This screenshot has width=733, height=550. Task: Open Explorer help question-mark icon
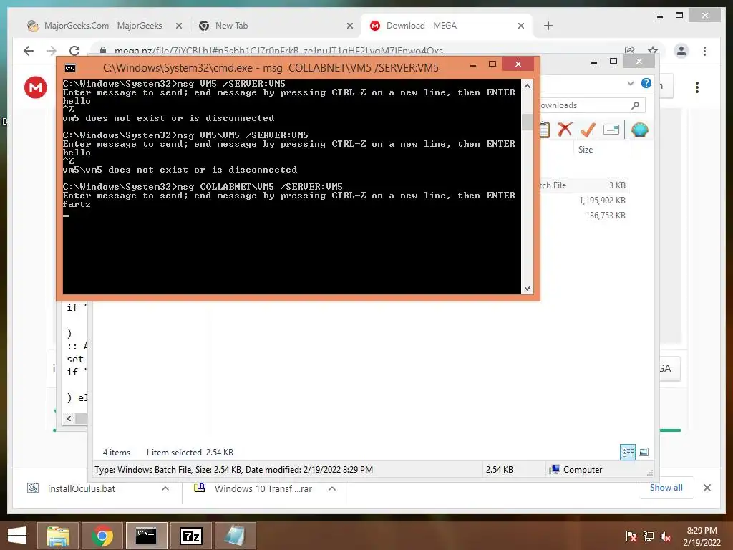[x=646, y=83]
